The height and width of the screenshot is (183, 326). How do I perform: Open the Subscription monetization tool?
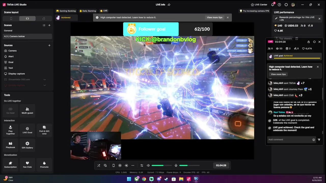[x=10, y=165]
